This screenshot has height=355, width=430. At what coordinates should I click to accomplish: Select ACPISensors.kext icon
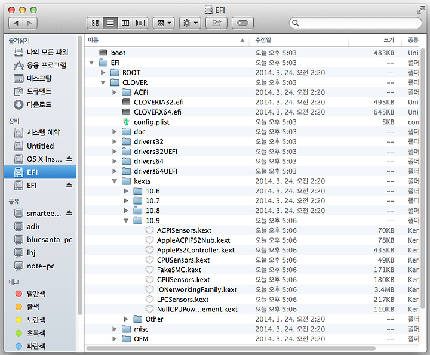coord(149,230)
